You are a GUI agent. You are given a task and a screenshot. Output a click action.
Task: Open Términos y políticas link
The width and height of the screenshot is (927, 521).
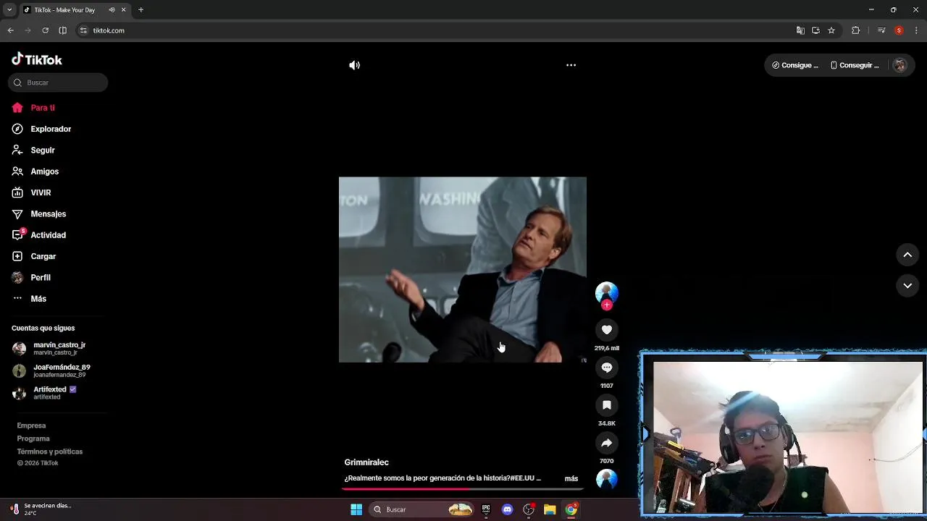50,452
